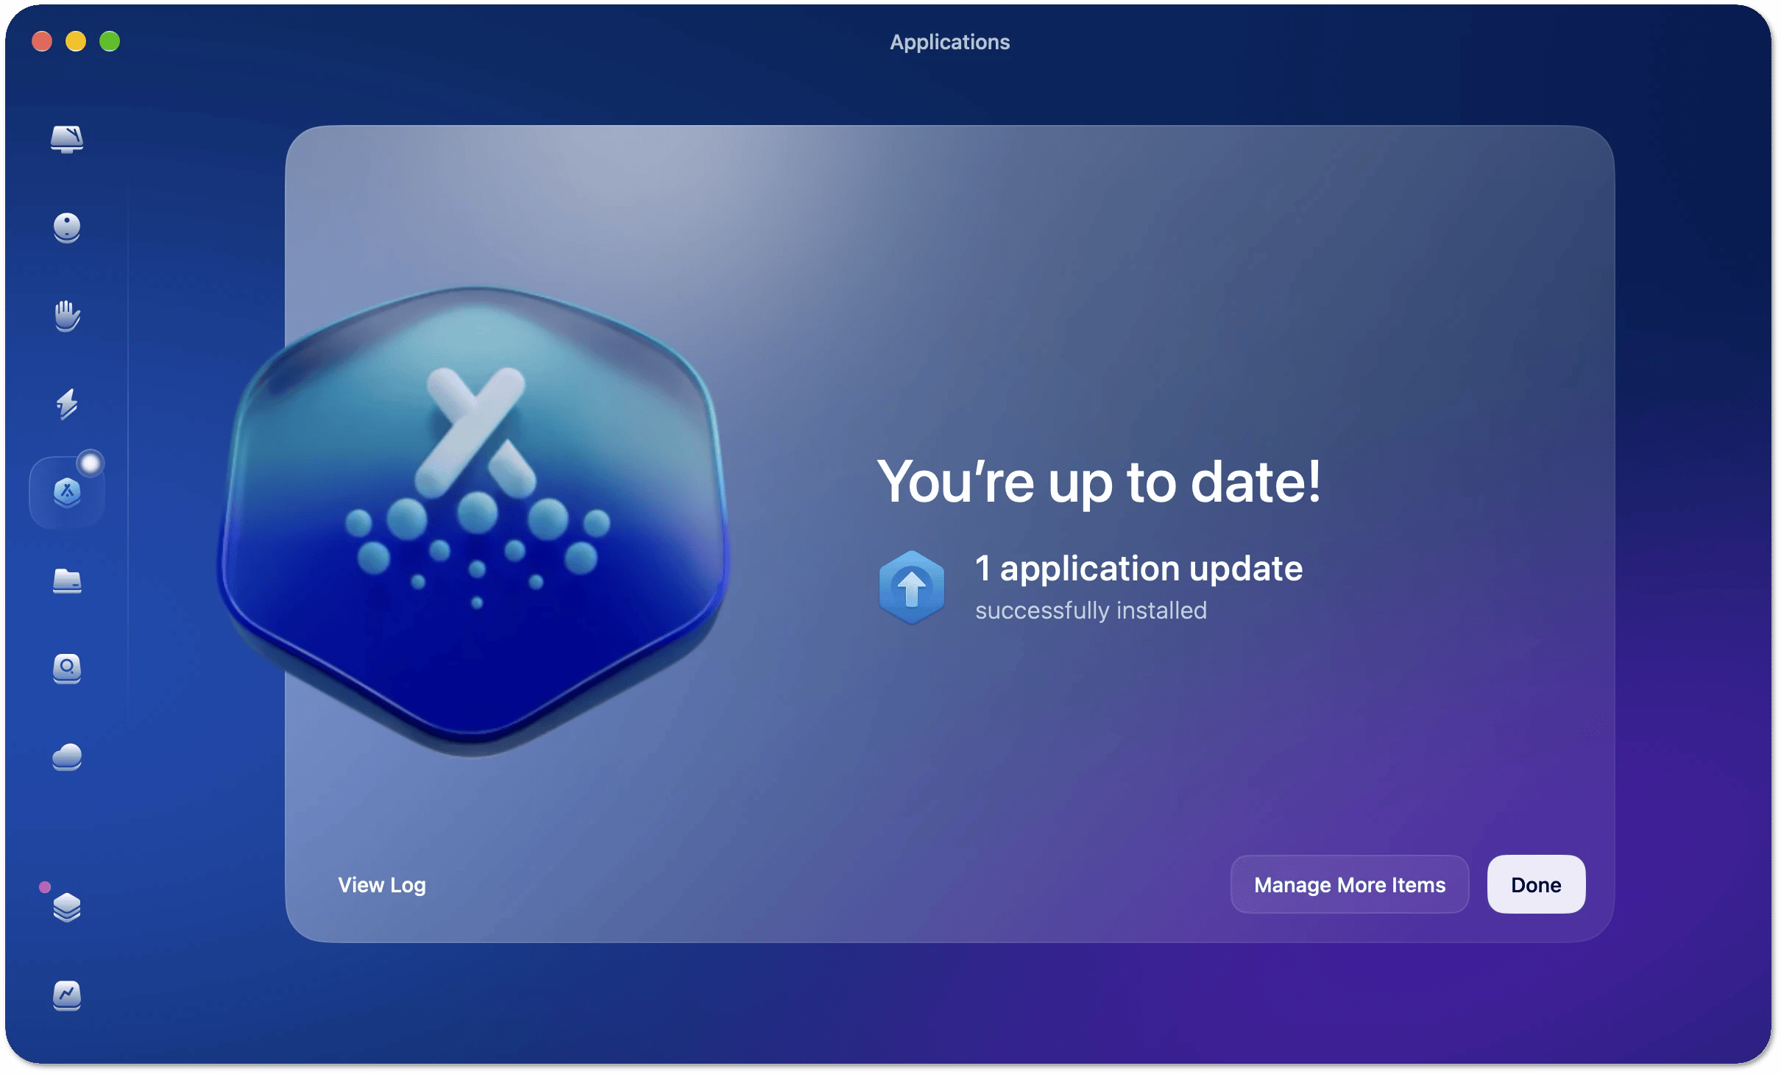The image size is (1781, 1074).
Task: Open the Cleanup sidebar icon
Action: click(x=66, y=227)
